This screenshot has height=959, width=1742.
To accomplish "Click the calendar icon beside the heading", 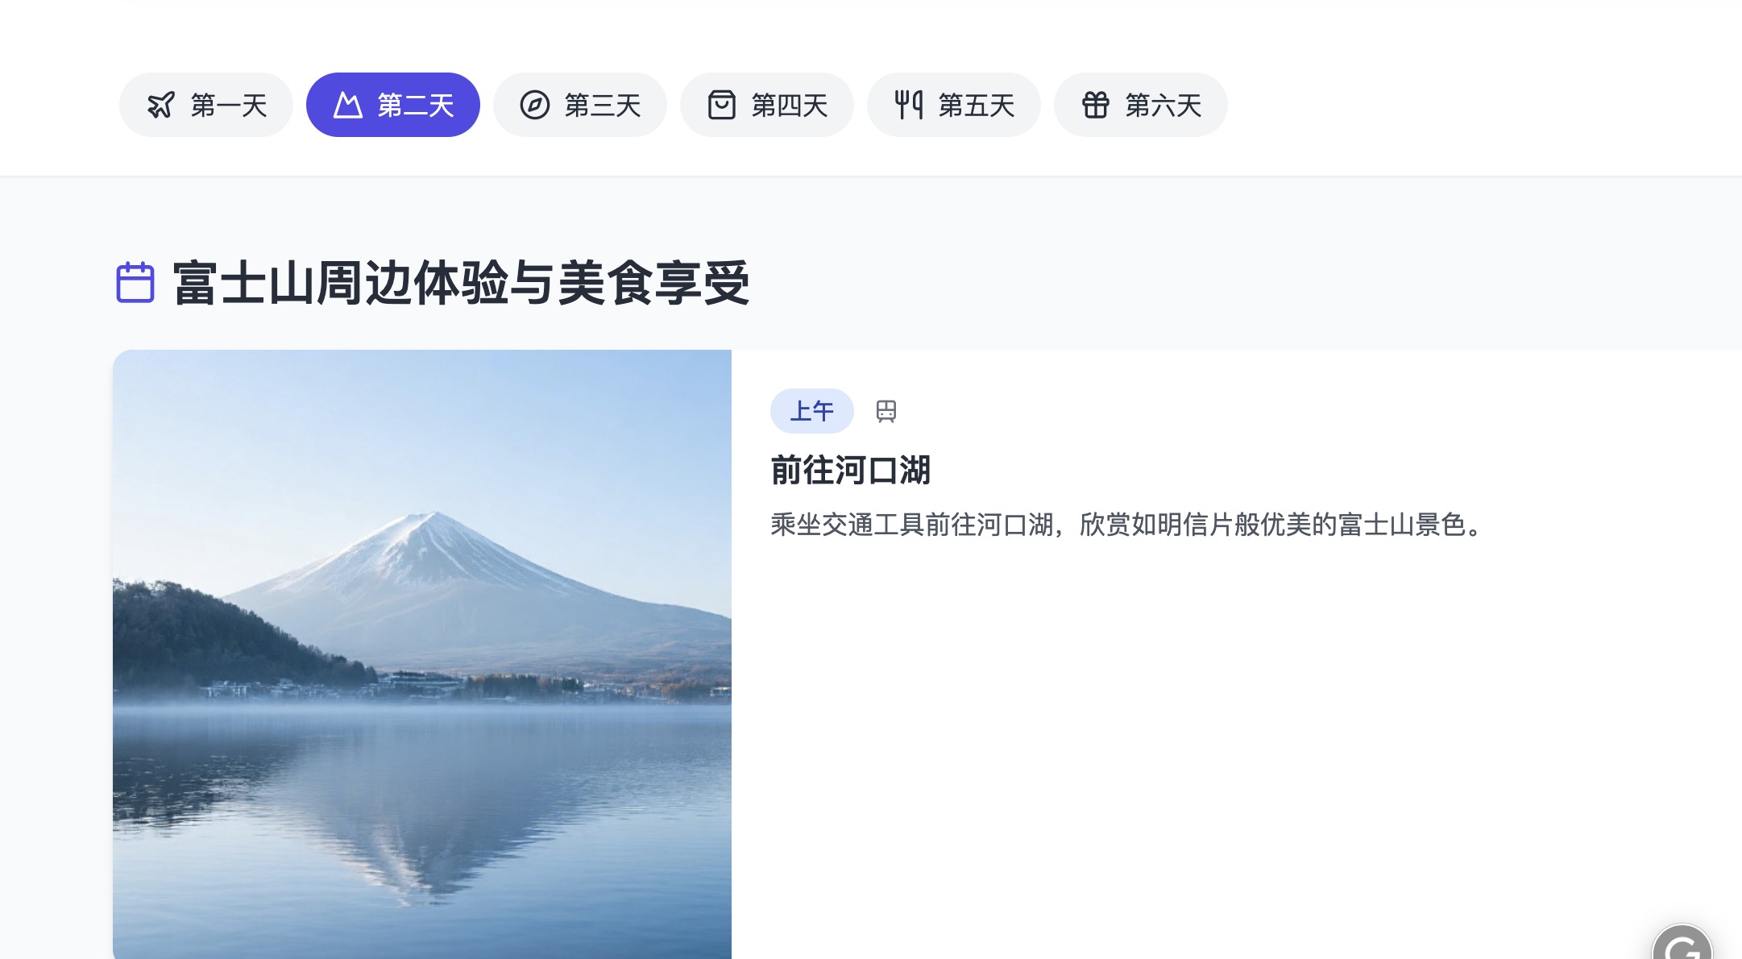I will (135, 282).
